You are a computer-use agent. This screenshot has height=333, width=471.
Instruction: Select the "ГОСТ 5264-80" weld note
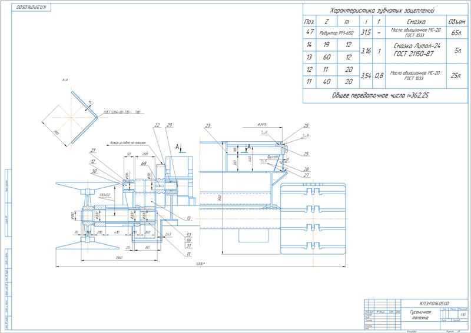(x=117, y=112)
